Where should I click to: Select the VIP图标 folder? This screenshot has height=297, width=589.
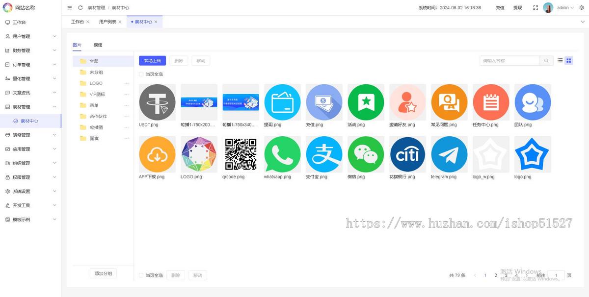pyautogui.click(x=103, y=94)
